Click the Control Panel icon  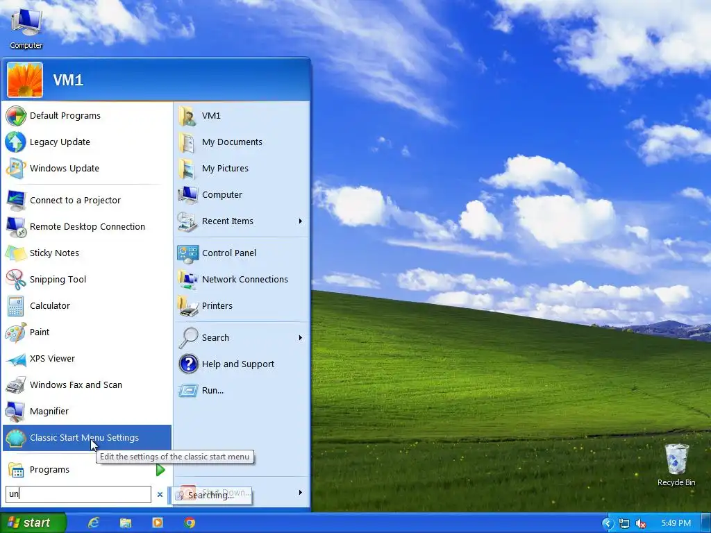point(187,253)
